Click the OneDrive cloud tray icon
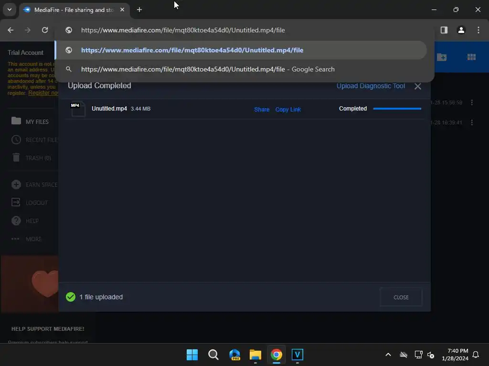This screenshot has height=366, width=489. (404, 355)
